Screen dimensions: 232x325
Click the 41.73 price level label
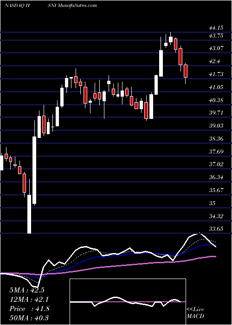point(216,74)
